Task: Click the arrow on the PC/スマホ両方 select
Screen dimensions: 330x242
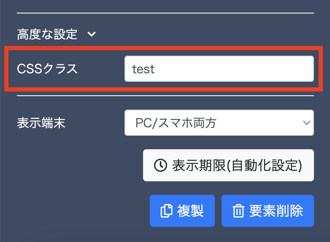Action: [x=307, y=123]
